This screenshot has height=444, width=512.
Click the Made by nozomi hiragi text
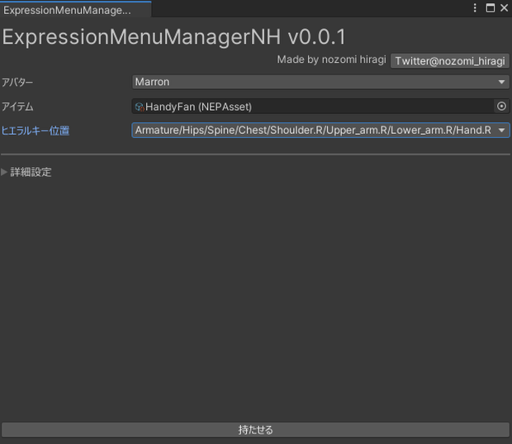[331, 60]
